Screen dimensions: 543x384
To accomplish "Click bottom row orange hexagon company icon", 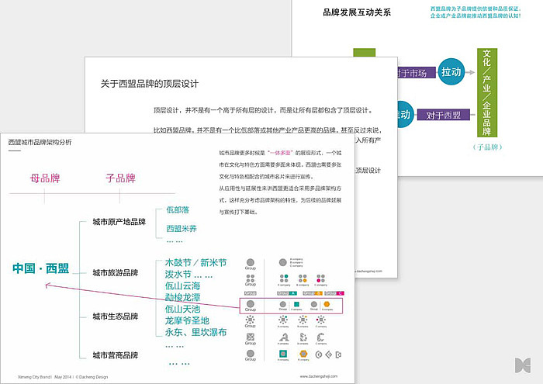I will pos(303,354).
